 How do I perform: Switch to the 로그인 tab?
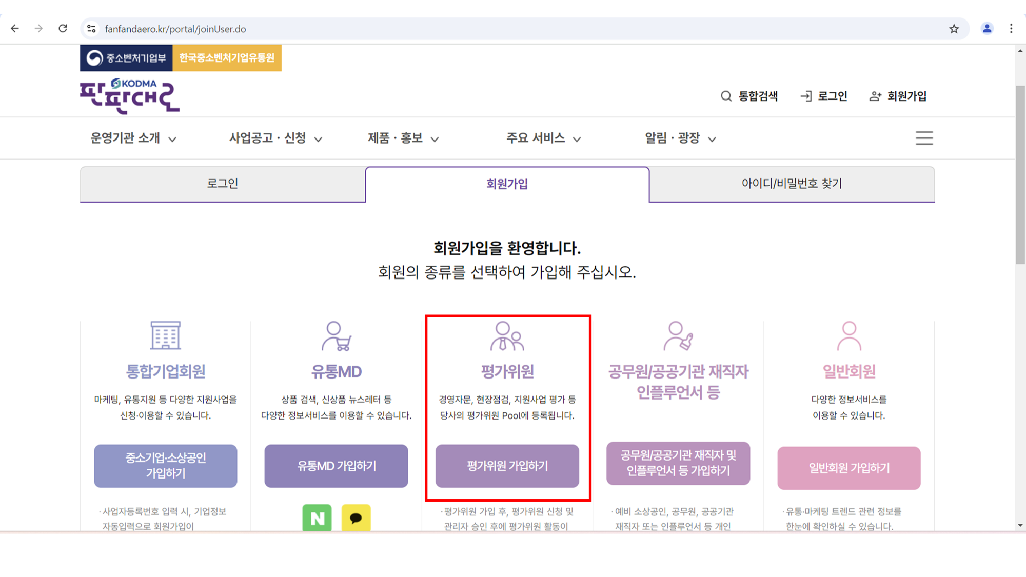pyautogui.click(x=223, y=184)
